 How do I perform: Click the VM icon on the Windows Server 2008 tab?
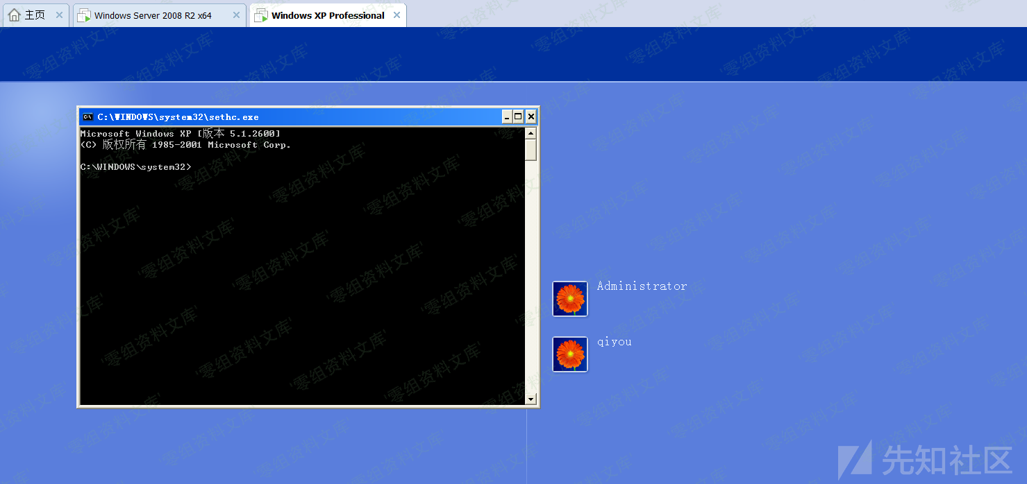point(84,15)
